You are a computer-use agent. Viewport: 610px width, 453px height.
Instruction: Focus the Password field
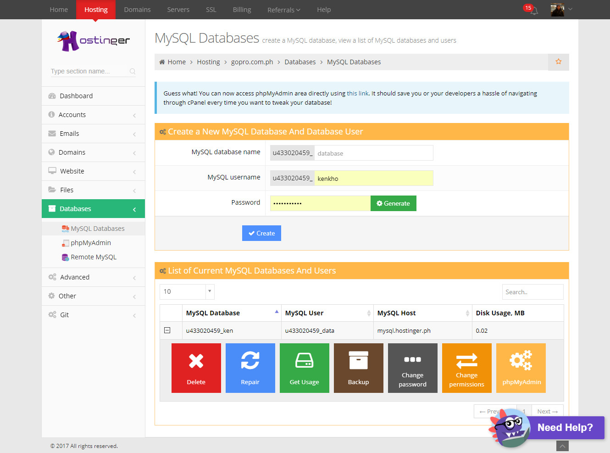[320, 203]
